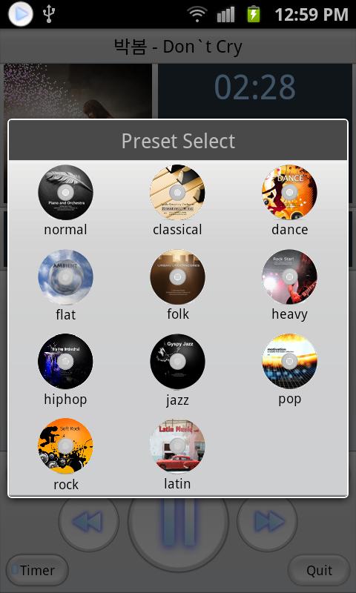Pause playback with the center pause button
356x593 pixels.
pos(178,524)
